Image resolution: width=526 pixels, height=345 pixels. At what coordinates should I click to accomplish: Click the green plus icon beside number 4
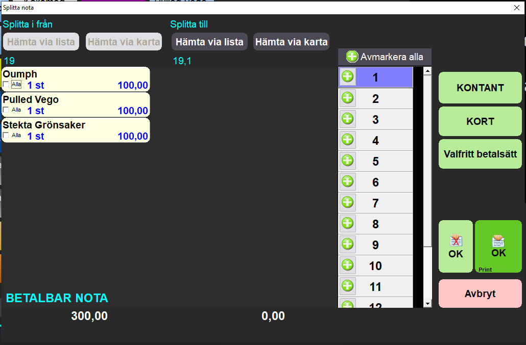(347, 140)
